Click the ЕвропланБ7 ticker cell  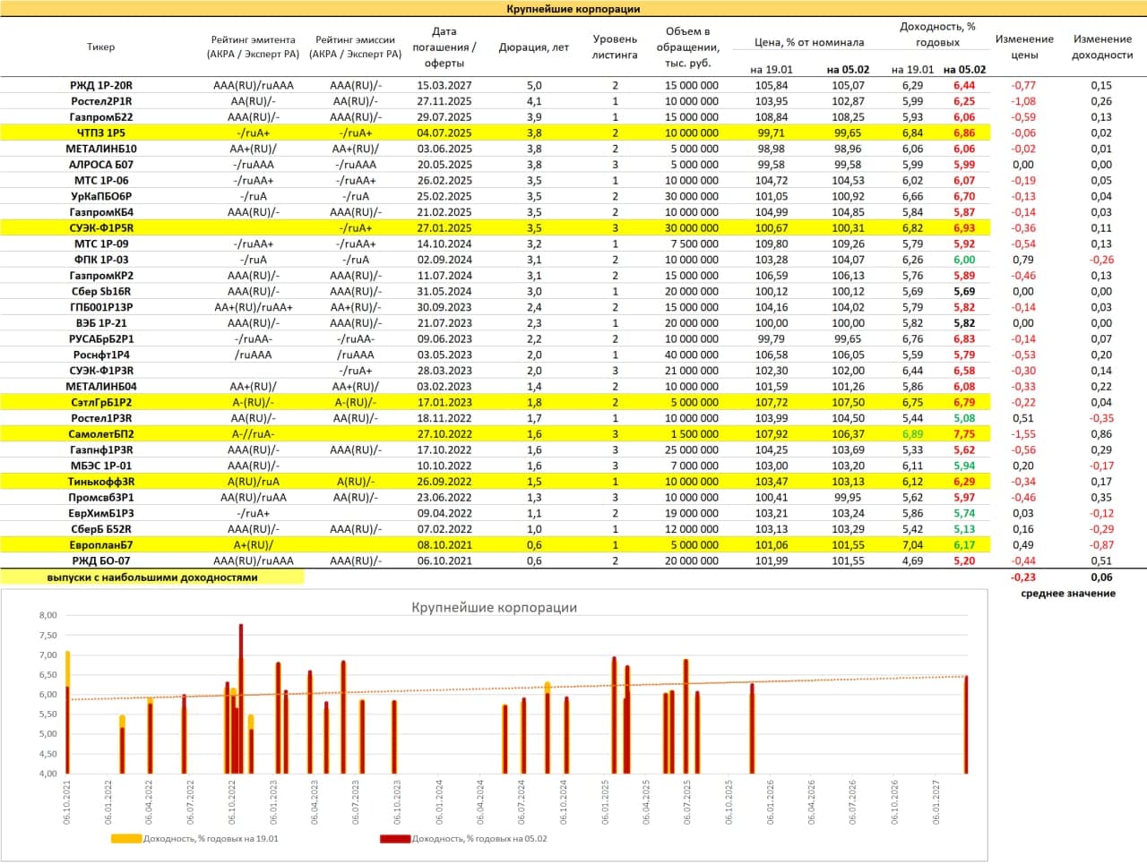[x=101, y=545]
